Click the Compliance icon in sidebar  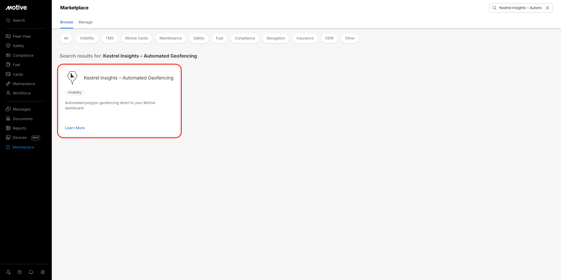point(8,55)
